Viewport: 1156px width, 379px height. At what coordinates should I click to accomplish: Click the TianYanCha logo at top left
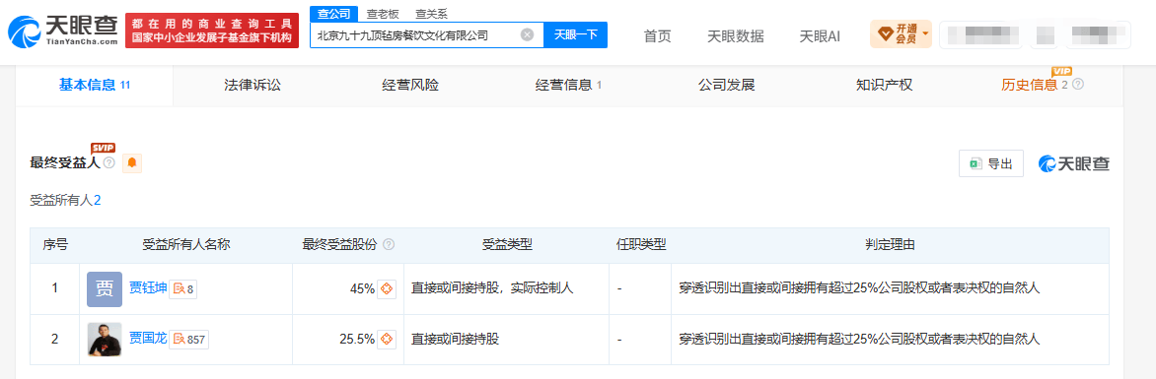point(63,31)
